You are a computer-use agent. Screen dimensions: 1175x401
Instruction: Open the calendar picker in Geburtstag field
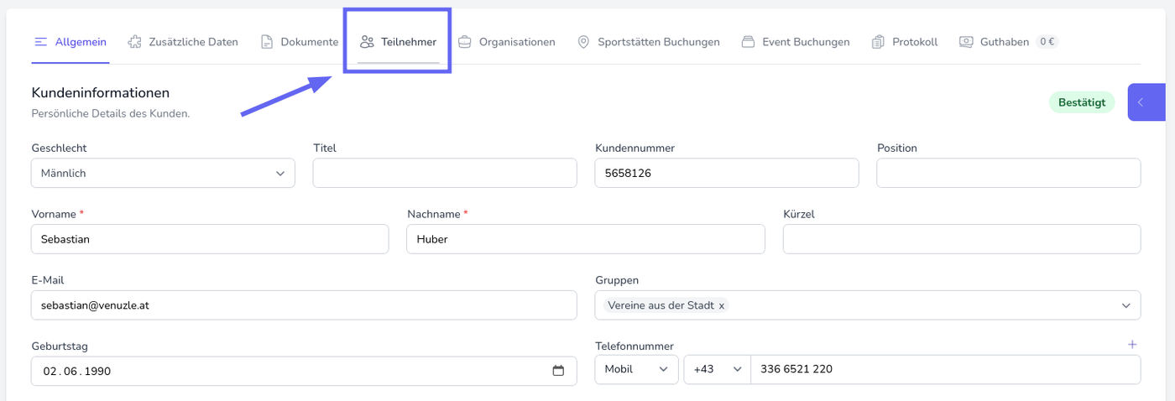pyautogui.click(x=558, y=371)
